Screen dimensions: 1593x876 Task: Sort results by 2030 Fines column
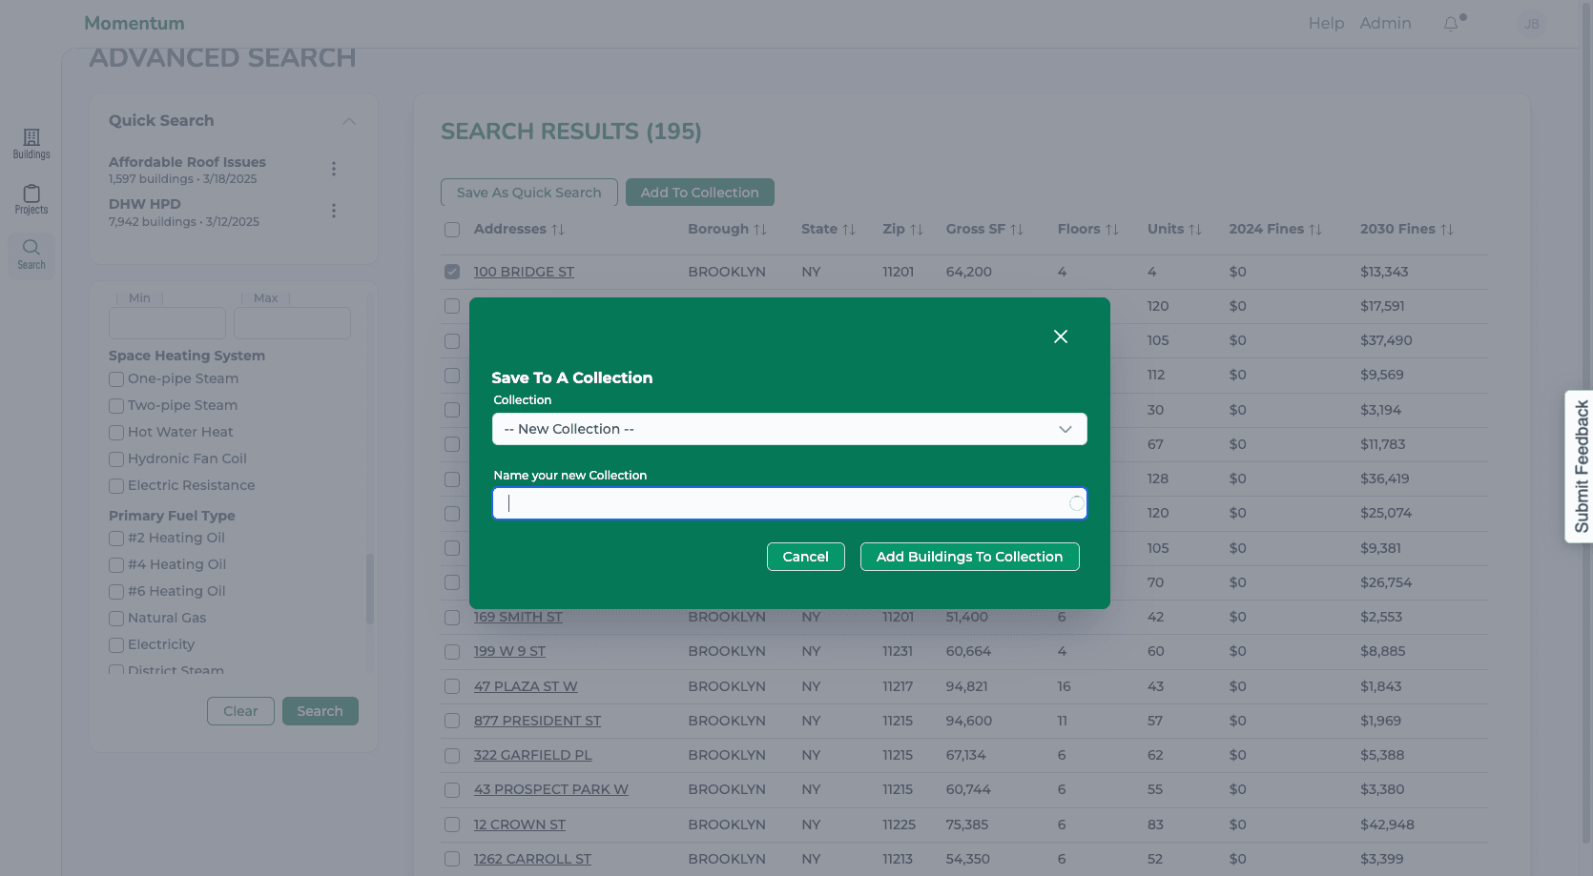tap(1446, 230)
